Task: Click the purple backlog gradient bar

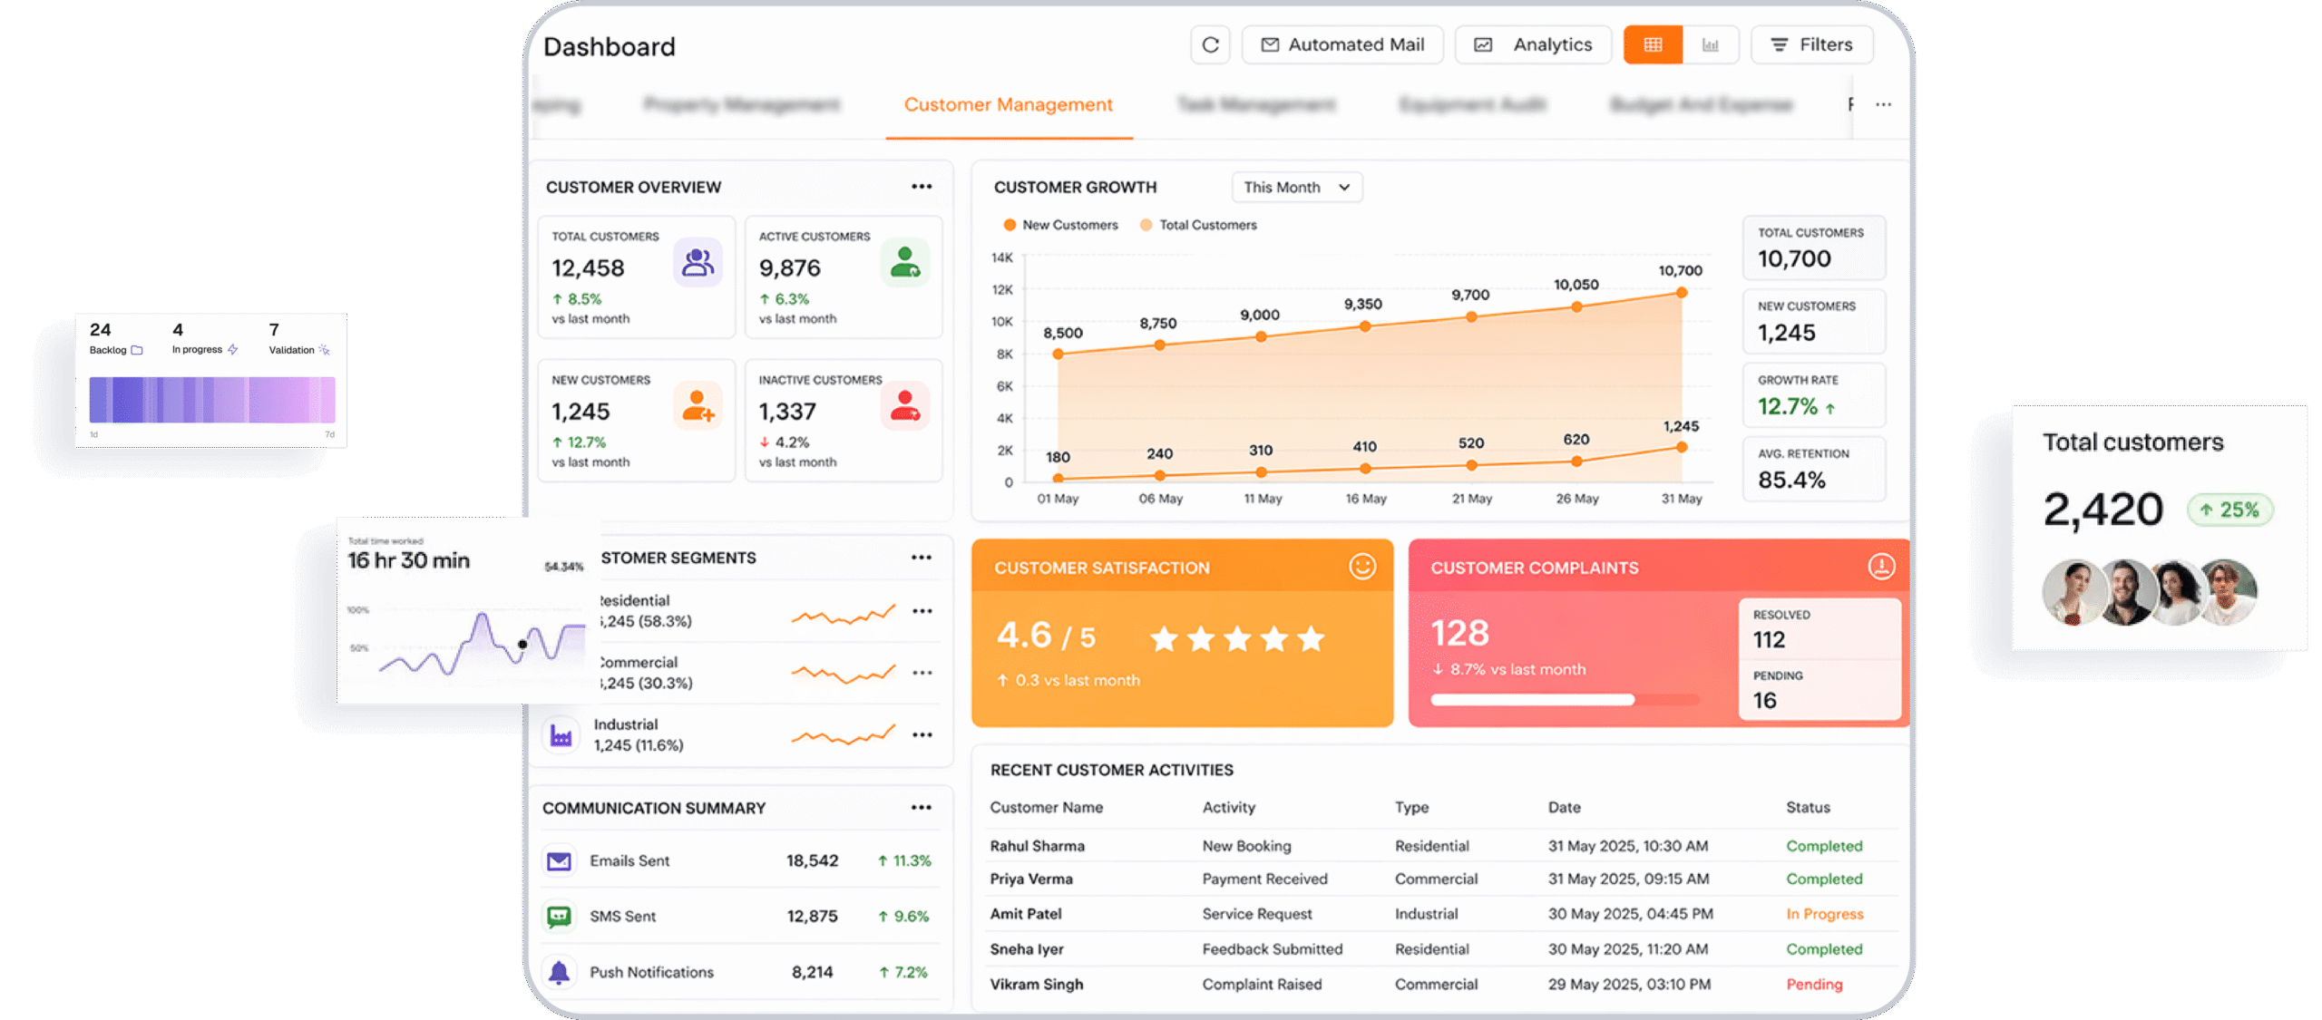Action: 211,400
